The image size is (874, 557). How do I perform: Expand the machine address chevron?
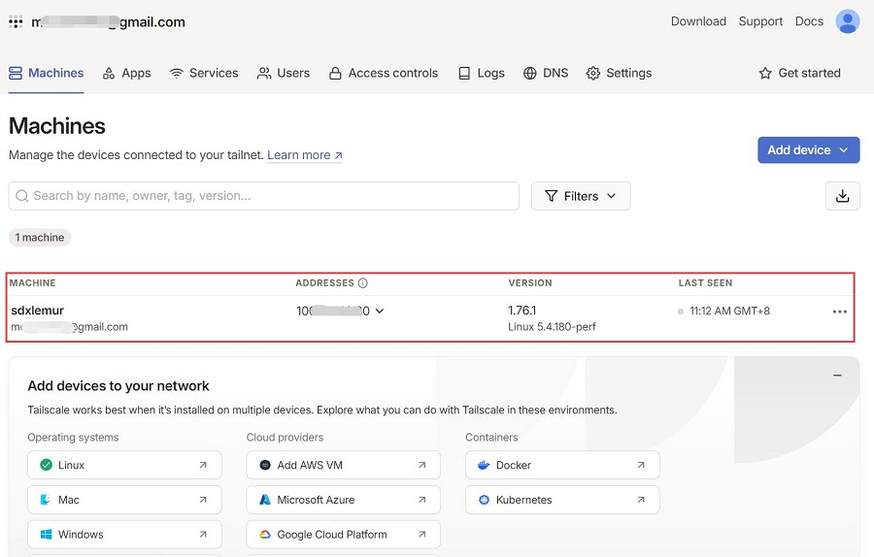click(380, 311)
